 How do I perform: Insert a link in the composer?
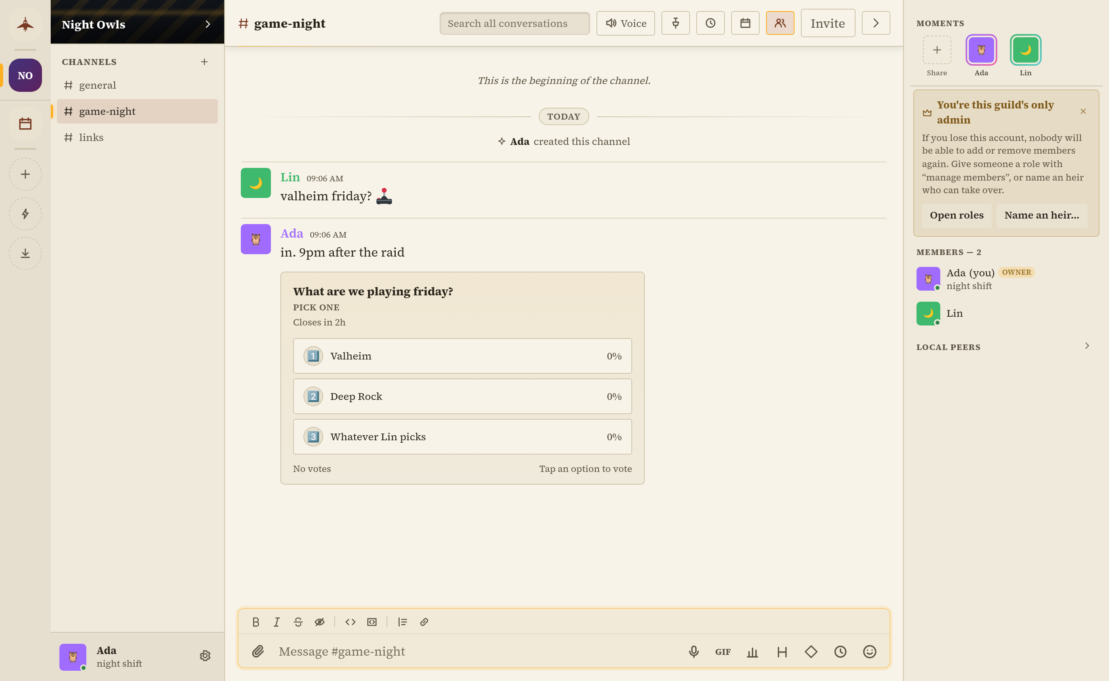tap(424, 622)
